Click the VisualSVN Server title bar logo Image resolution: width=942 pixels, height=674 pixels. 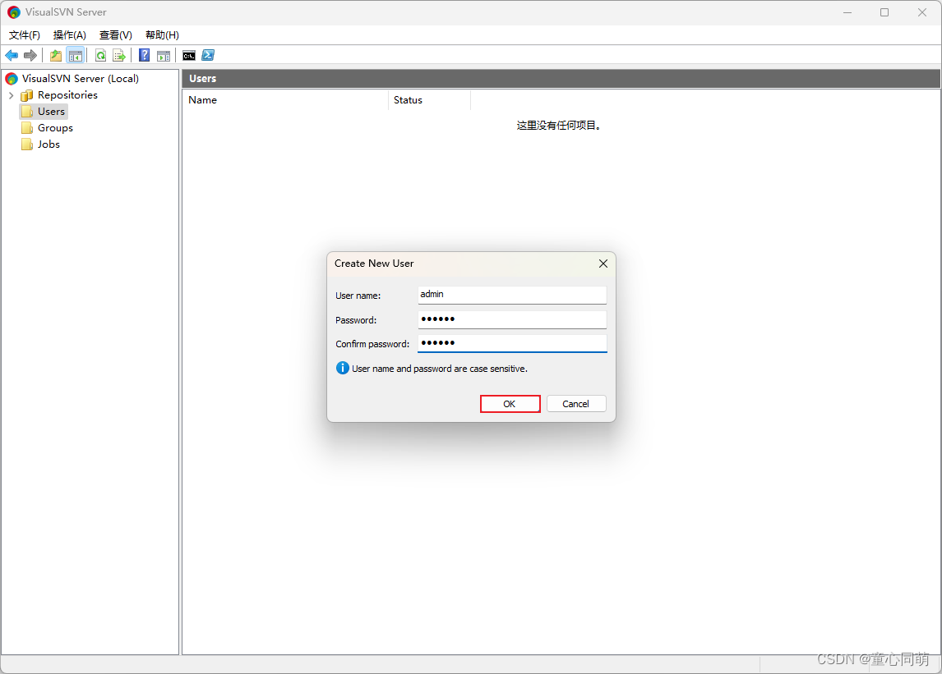coord(13,12)
